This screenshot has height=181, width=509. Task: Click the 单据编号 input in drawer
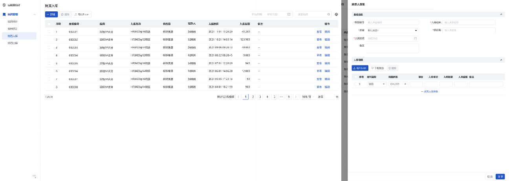[392, 23]
